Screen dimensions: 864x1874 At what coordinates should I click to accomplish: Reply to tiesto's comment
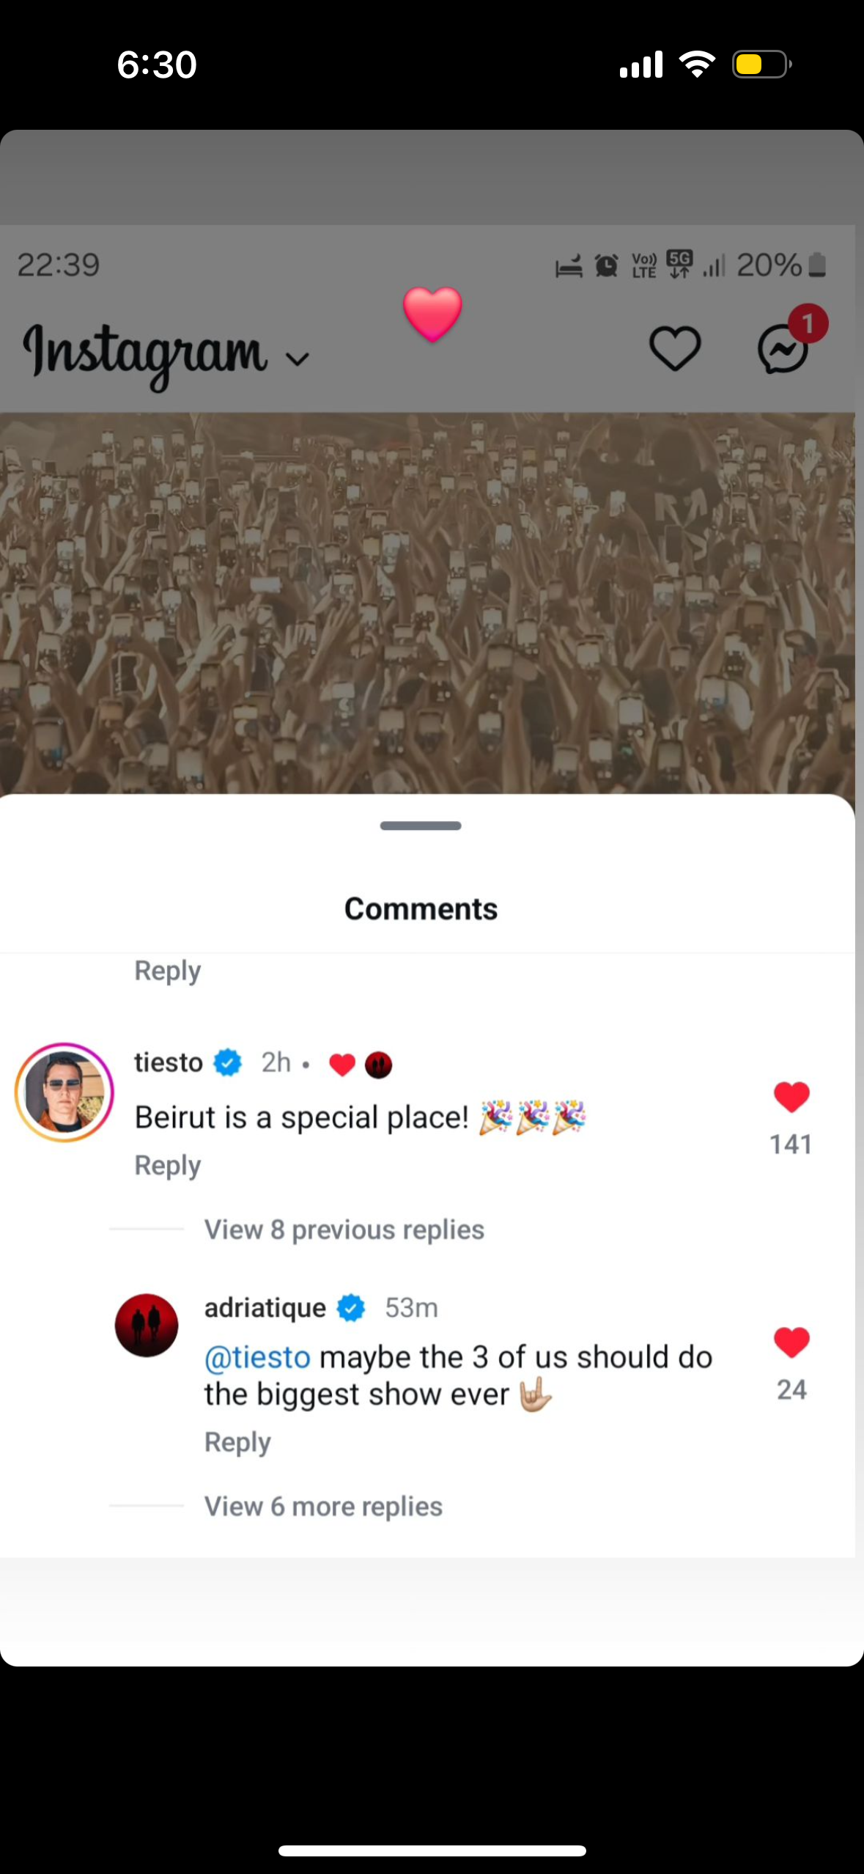pos(167,1164)
